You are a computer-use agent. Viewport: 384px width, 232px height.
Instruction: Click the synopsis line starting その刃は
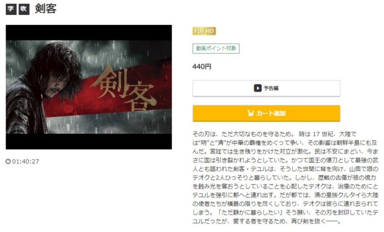click(x=274, y=134)
